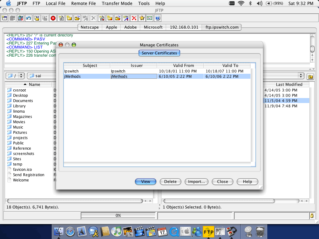Open the Tools menu
The image size is (319, 239).
click(x=144, y=3)
